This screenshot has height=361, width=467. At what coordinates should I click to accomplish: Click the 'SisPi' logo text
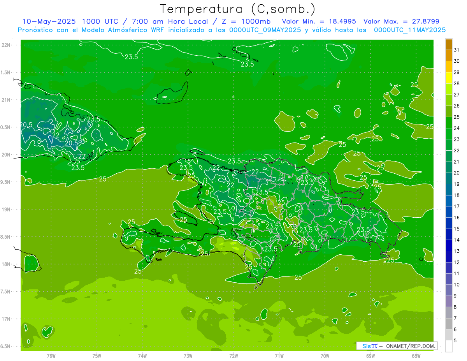tap(370, 346)
